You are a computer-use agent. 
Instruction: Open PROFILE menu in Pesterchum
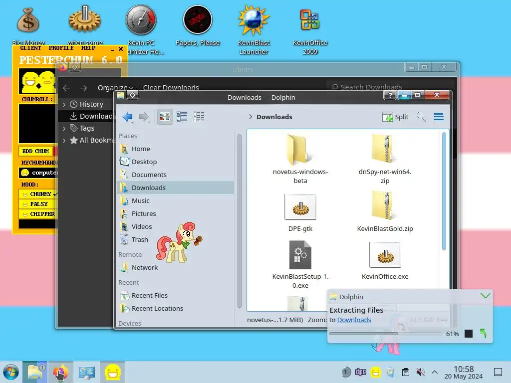coord(61,48)
